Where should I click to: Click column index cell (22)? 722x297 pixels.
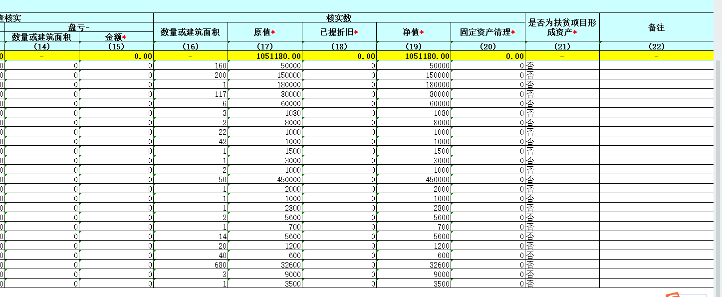tap(657, 46)
